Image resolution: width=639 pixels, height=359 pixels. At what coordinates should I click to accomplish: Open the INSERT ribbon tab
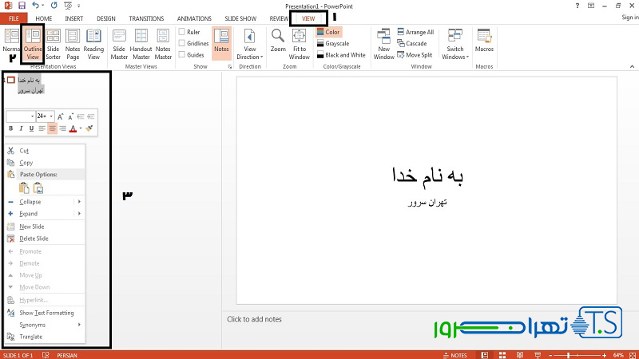click(73, 18)
